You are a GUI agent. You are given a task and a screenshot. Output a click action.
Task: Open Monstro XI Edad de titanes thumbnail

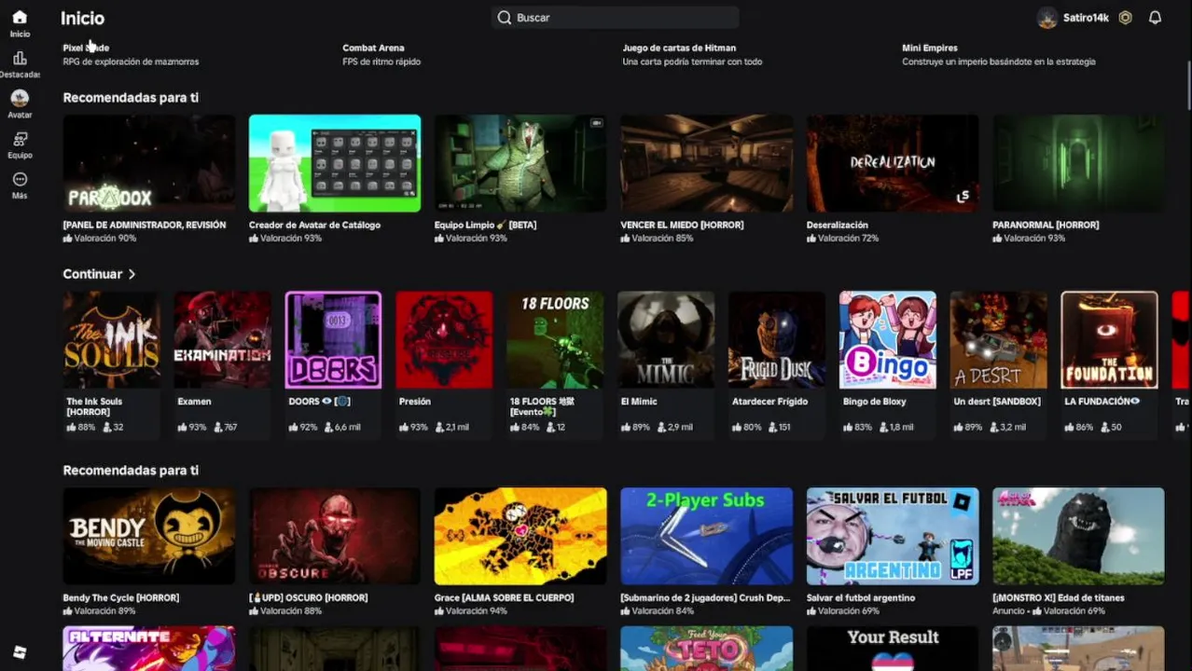coord(1078,536)
